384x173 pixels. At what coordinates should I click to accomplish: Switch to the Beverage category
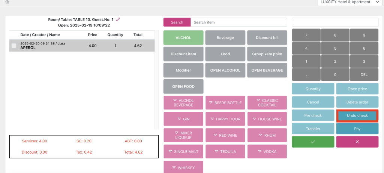point(225,38)
